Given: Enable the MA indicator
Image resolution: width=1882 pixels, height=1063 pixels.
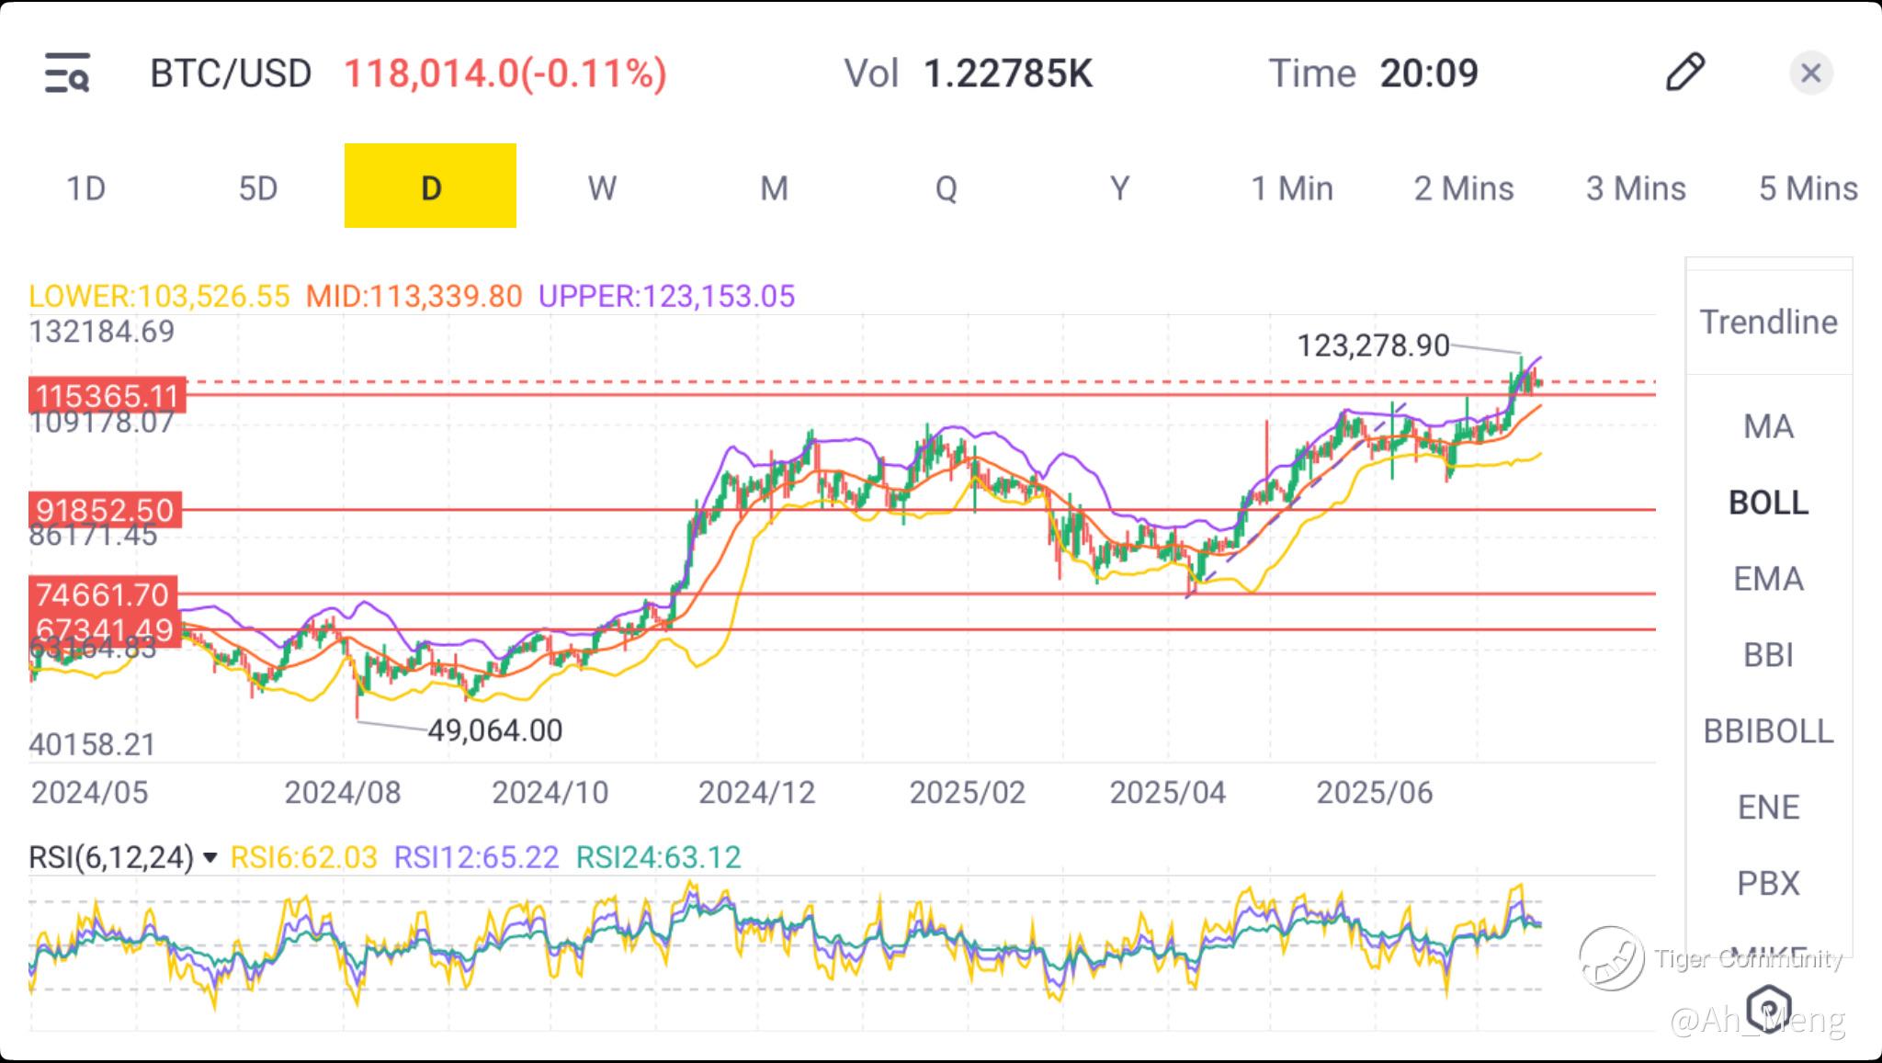Looking at the screenshot, I should click(x=1768, y=426).
